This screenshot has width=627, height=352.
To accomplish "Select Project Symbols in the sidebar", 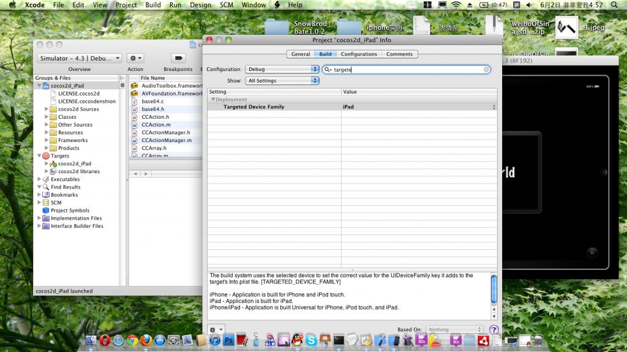I will point(70,211).
